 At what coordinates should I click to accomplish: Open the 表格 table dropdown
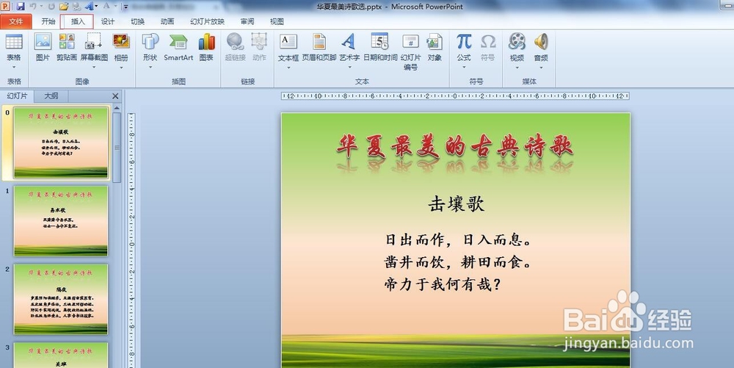(x=13, y=68)
